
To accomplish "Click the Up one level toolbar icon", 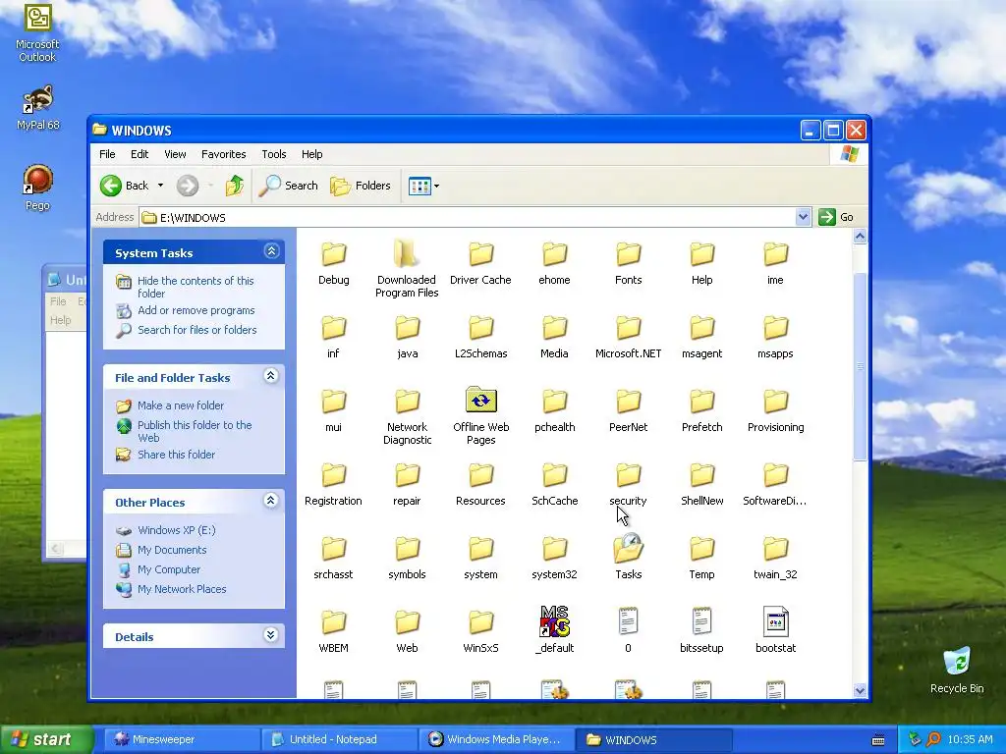I will click(x=234, y=186).
